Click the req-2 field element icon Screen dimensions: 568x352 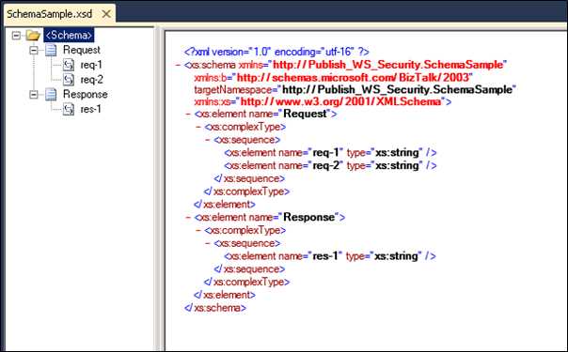click(69, 79)
